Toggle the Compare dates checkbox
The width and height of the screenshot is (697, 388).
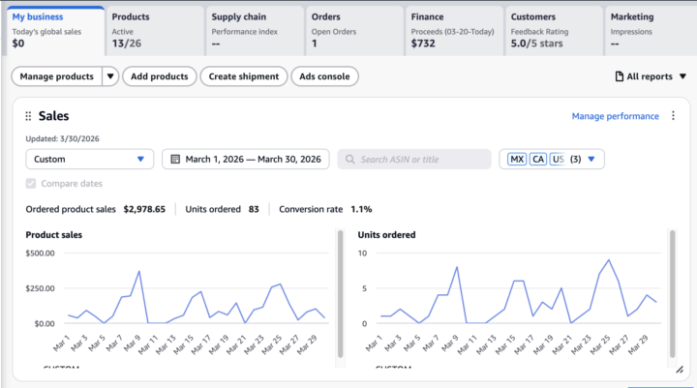[x=31, y=184]
